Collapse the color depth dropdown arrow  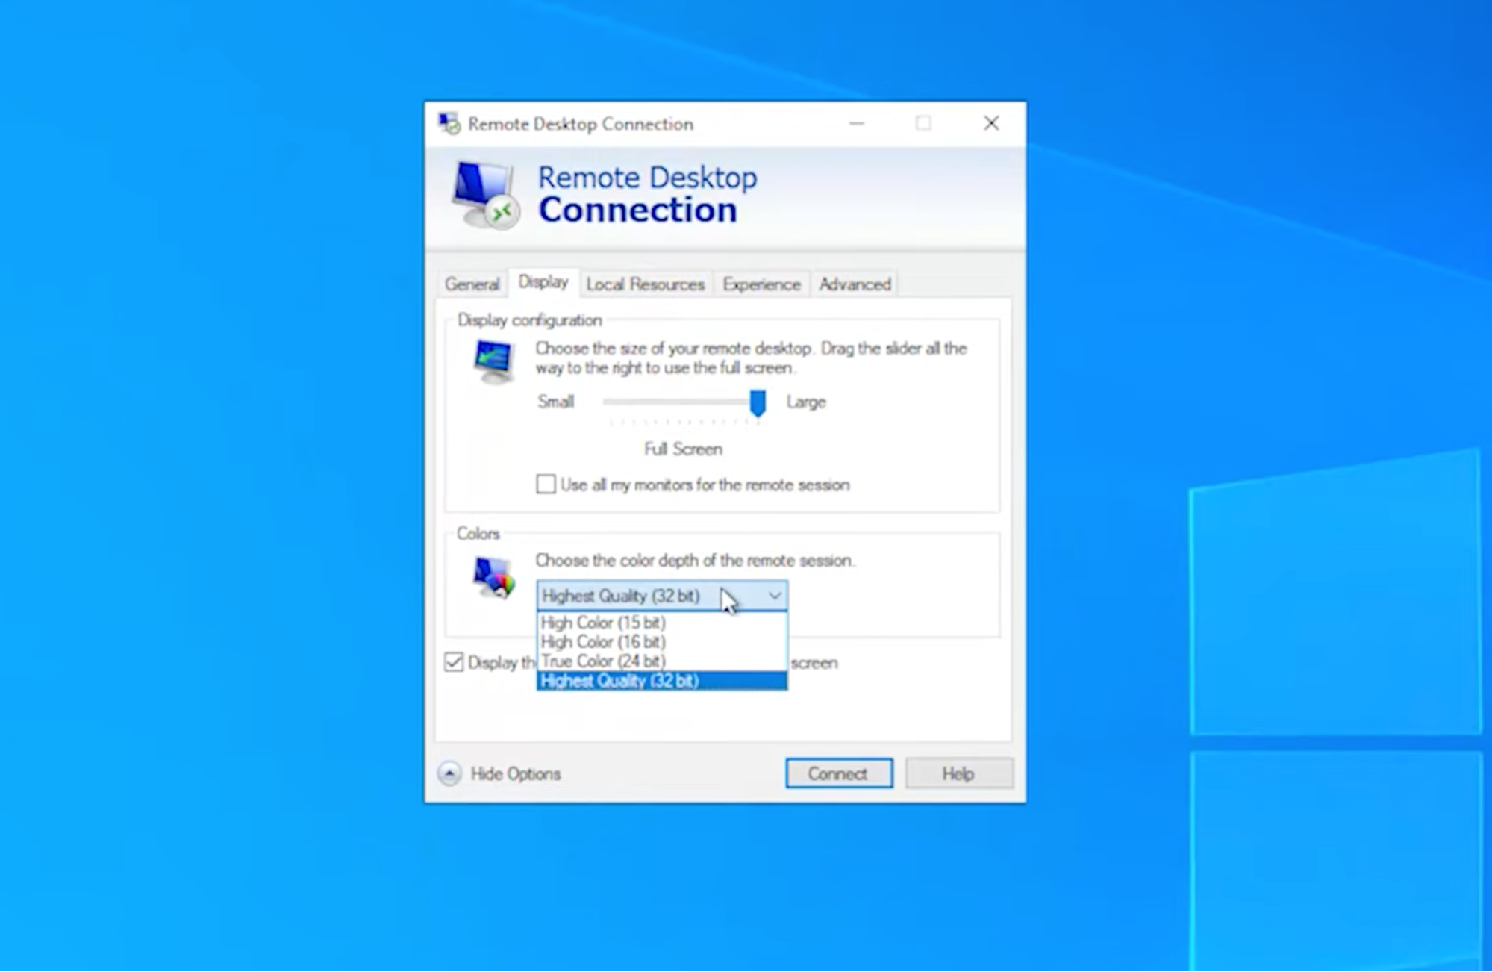coord(775,596)
